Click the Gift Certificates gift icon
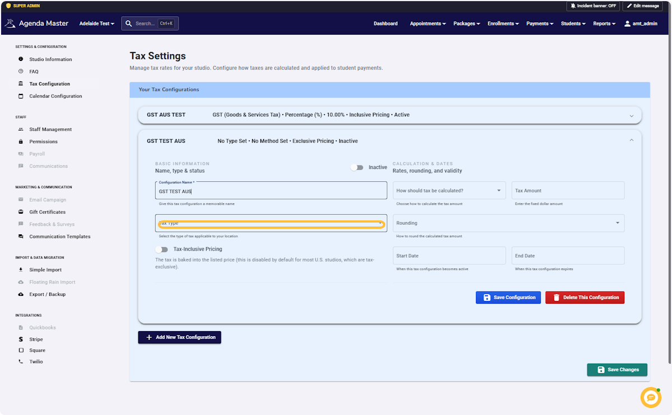The width and height of the screenshot is (672, 415). pyautogui.click(x=21, y=212)
